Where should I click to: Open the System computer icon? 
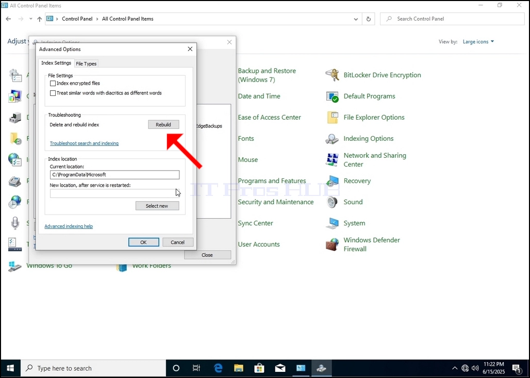coord(332,223)
